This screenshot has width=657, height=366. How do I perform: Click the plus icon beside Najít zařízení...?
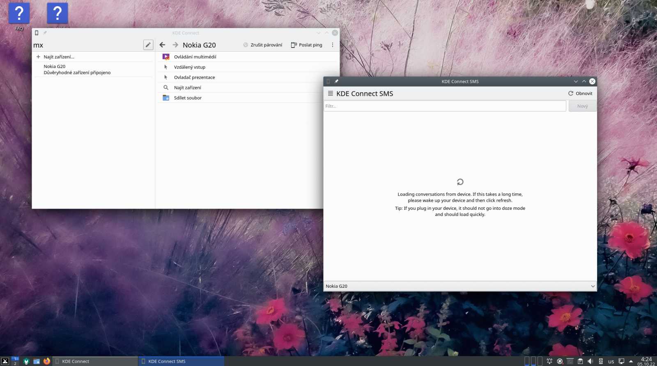coord(38,57)
